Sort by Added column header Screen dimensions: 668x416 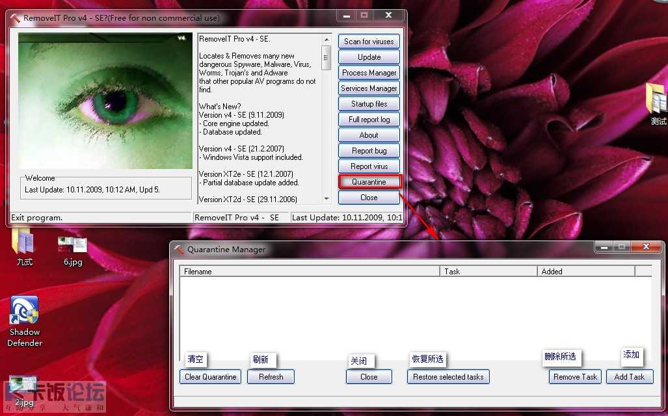(586, 271)
